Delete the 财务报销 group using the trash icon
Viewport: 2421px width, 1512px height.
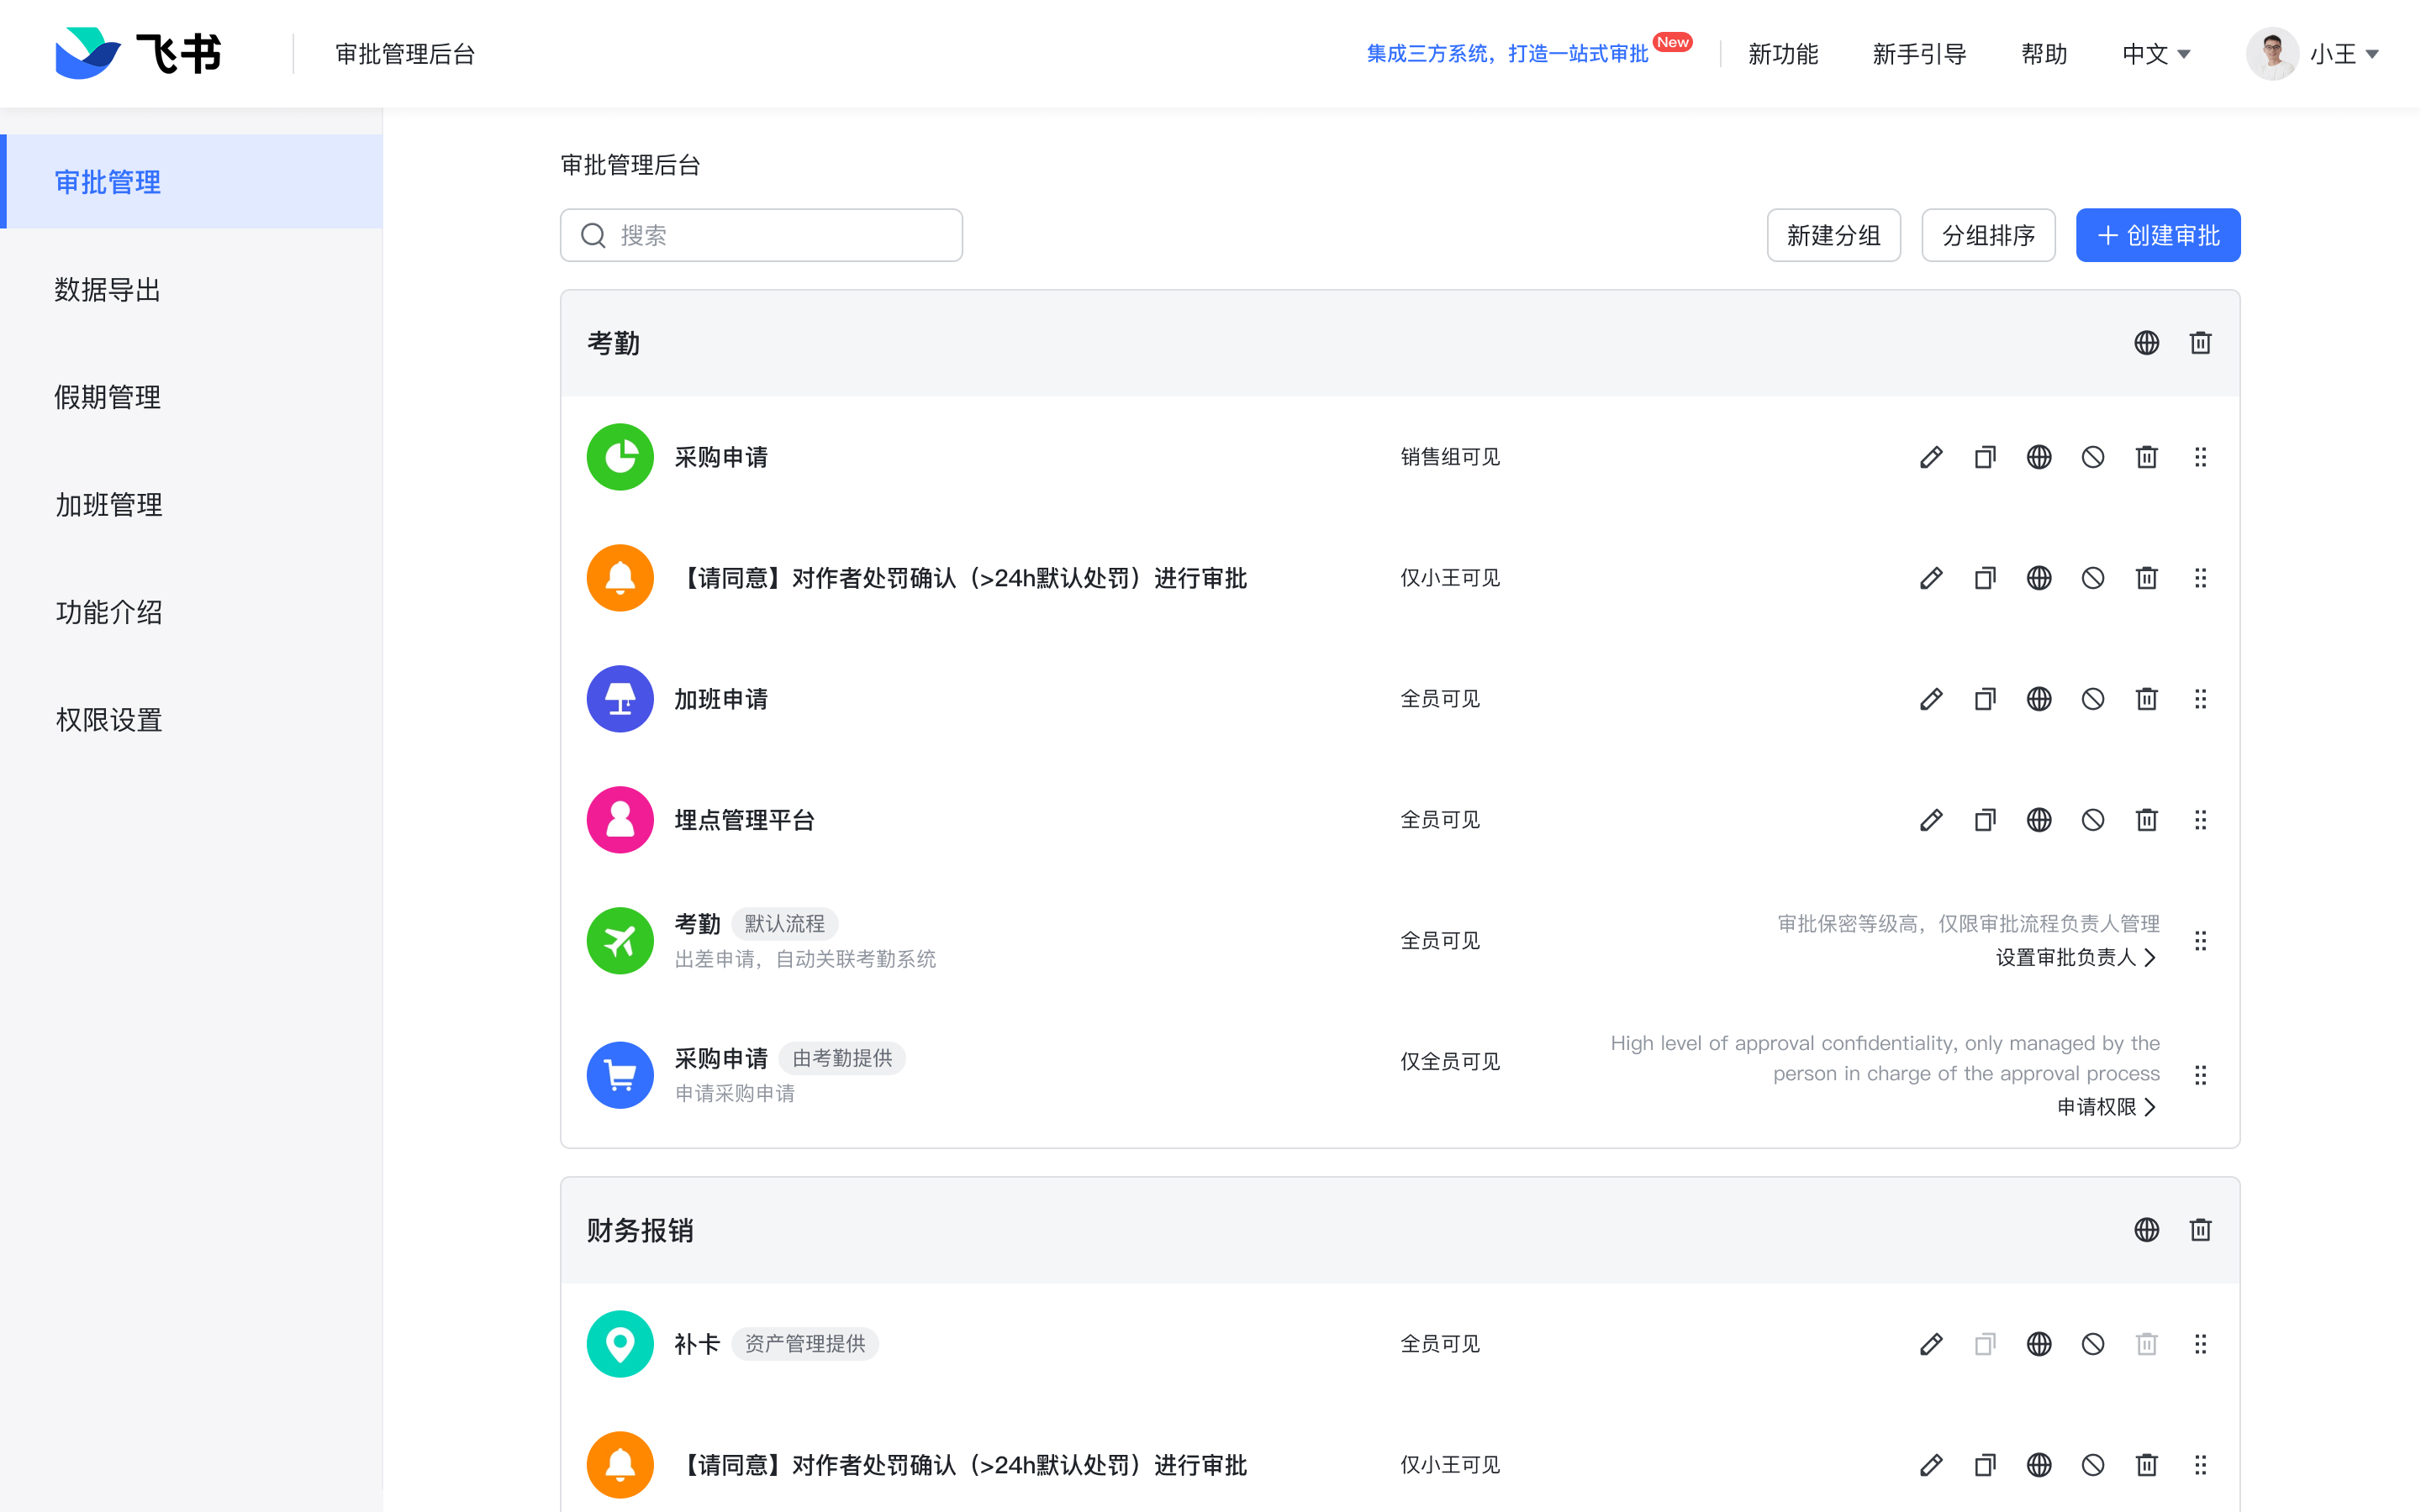point(2200,1230)
